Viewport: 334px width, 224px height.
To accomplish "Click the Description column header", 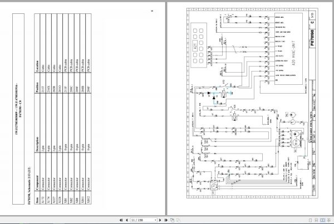I will [37, 123].
